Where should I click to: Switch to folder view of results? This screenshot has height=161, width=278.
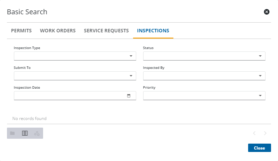pos(13,133)
